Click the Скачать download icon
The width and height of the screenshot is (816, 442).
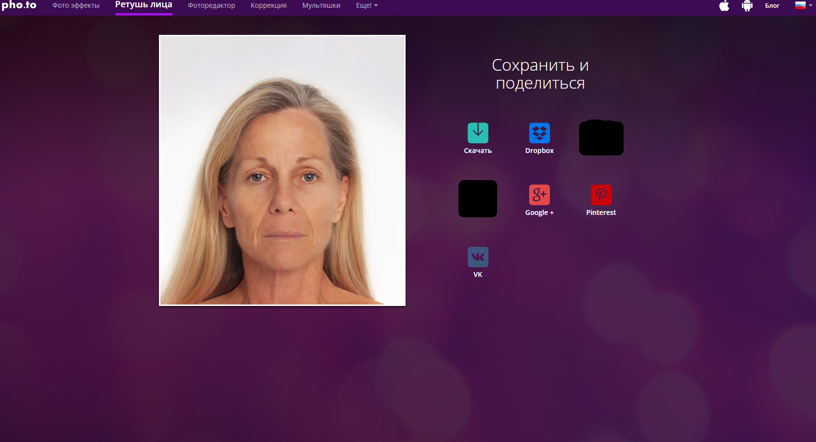478,133
